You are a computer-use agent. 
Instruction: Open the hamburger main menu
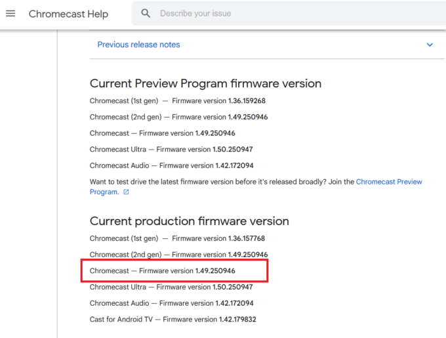[x=10, y=13]
